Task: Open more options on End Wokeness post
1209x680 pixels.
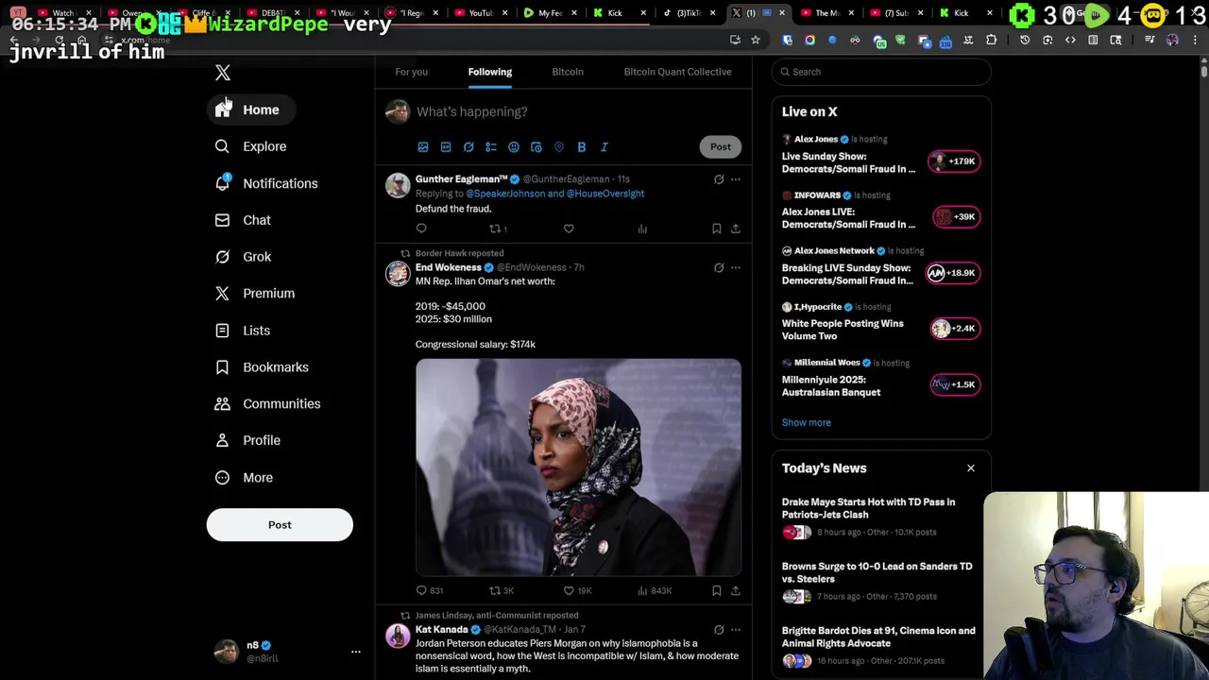Action: click(735, 268)
